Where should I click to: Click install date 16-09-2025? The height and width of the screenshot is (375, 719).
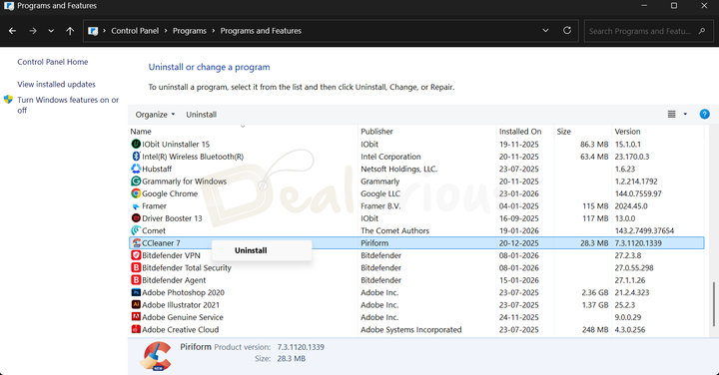click(x=518, y=218)
